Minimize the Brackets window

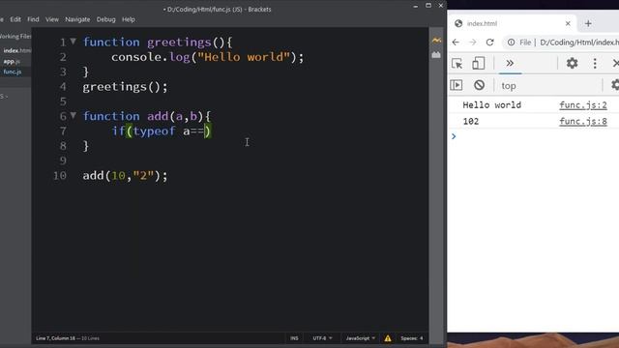coord(415,6)
